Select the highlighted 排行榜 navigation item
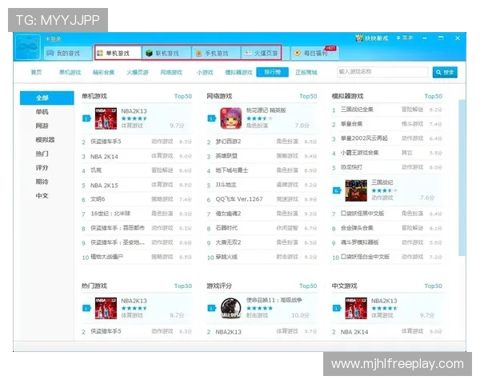Screen dimensions: 480x384 (273, 72)
